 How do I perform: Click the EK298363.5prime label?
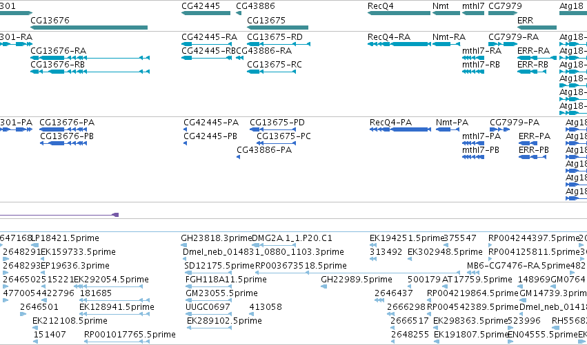pos(470,321)
